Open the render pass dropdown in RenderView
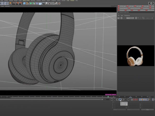Viewport: 155px width, 116px height. (x=130, y=18)
